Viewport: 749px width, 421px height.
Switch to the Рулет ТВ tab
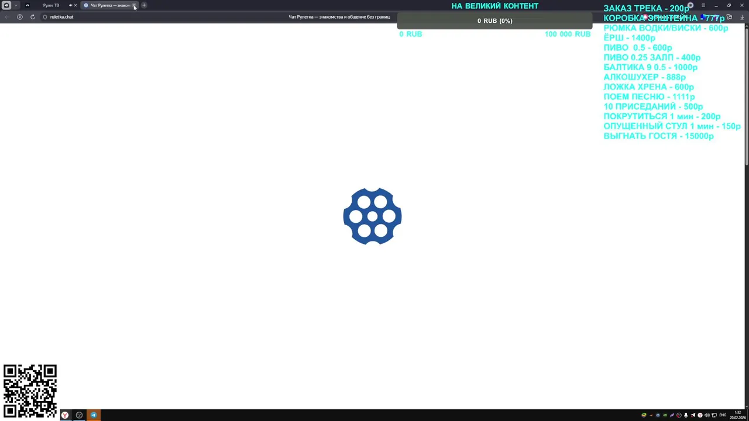tap(51, 5)
